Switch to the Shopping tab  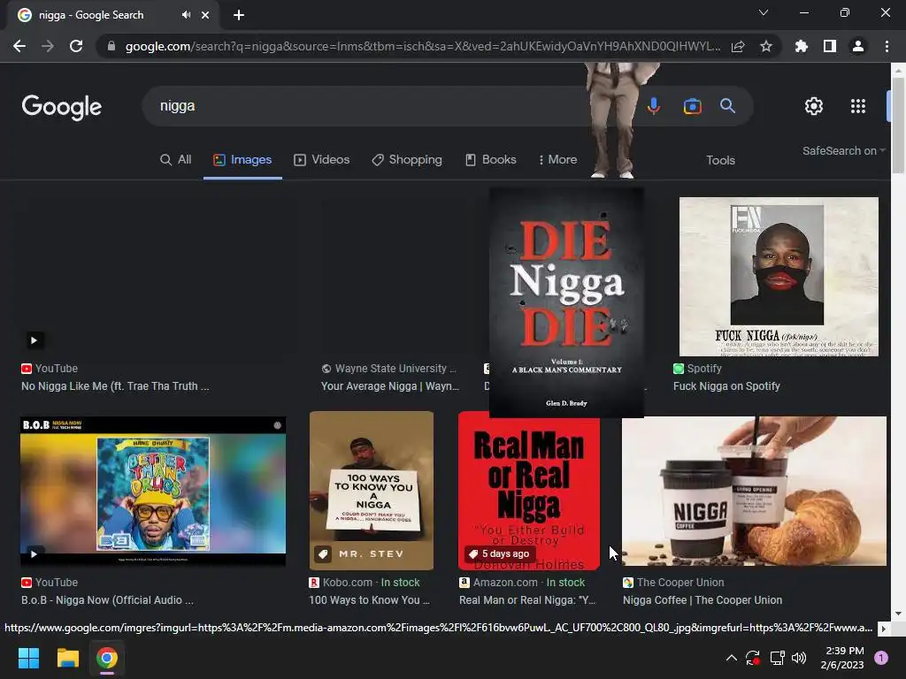(x=407, y=160)
